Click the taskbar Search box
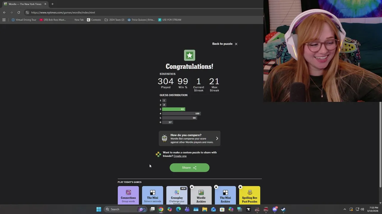The width and height of the screenshot is (382, 214). click(x=125, y=209)
